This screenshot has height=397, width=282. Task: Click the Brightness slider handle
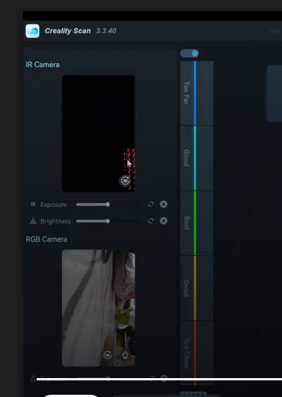tap(108, 221)
